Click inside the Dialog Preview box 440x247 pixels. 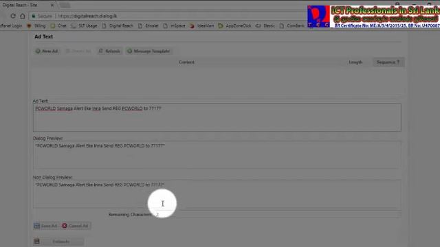click(217, 155)
